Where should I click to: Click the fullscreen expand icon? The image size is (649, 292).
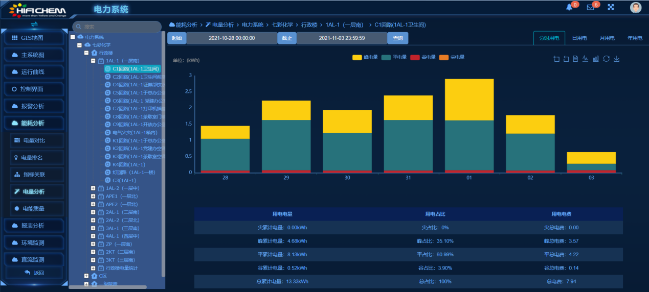click(611, 7)
